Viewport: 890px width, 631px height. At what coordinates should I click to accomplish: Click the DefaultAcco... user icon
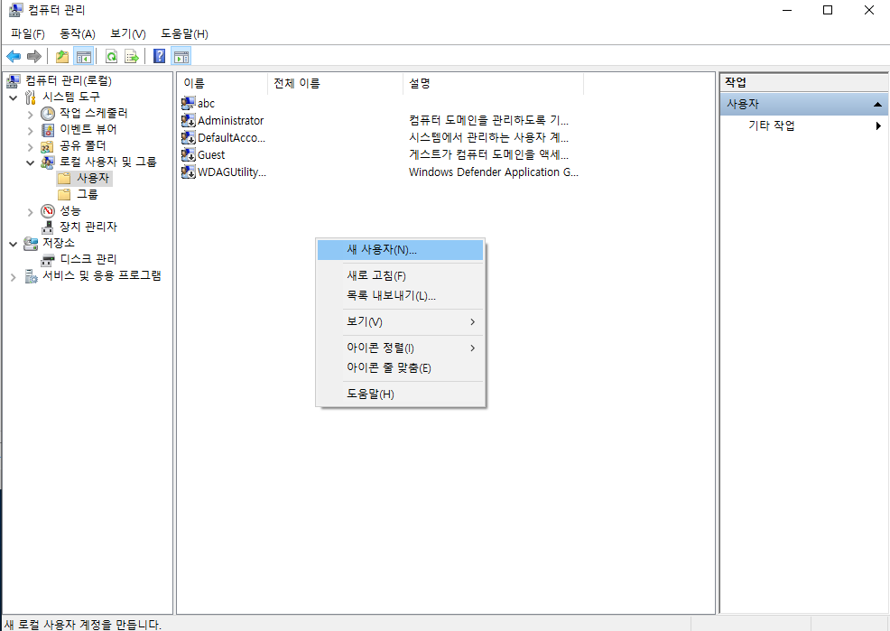188,137
